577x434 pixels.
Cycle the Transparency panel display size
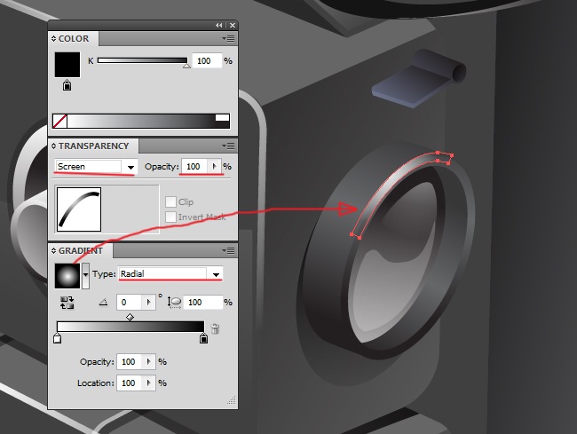tap(54, 146)
